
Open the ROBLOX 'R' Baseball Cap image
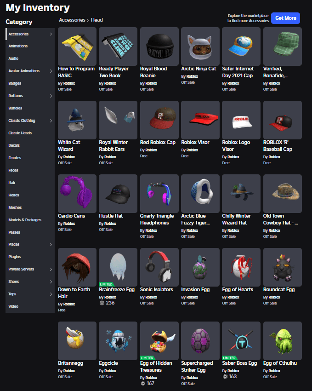[283, 120]
